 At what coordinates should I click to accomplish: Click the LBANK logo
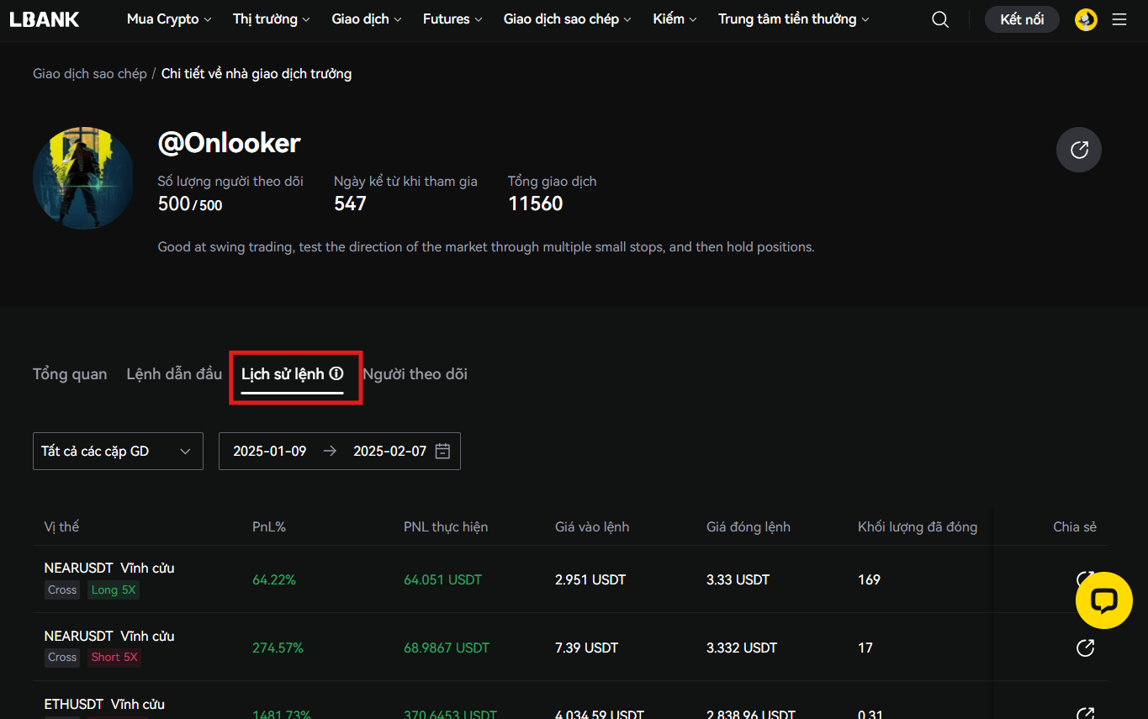45,19
